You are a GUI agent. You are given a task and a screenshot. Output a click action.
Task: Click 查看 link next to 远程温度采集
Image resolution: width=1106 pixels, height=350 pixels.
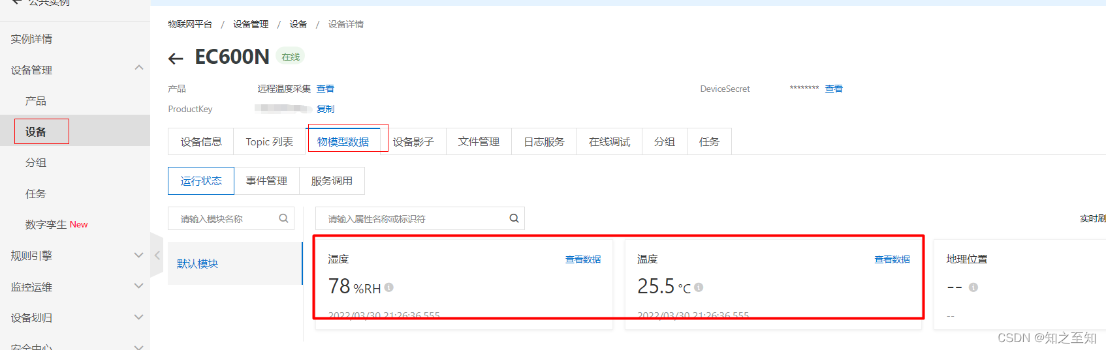point(325,89)
